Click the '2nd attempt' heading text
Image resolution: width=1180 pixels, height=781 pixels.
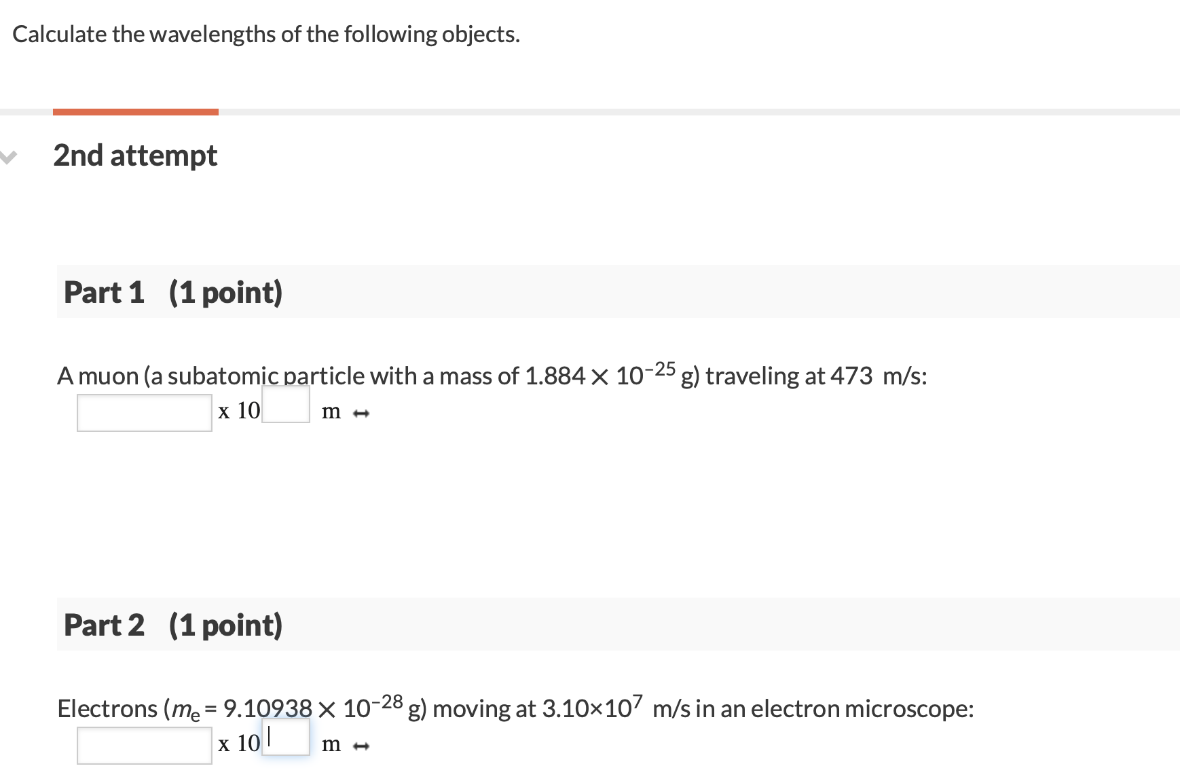tap(134, 156)
